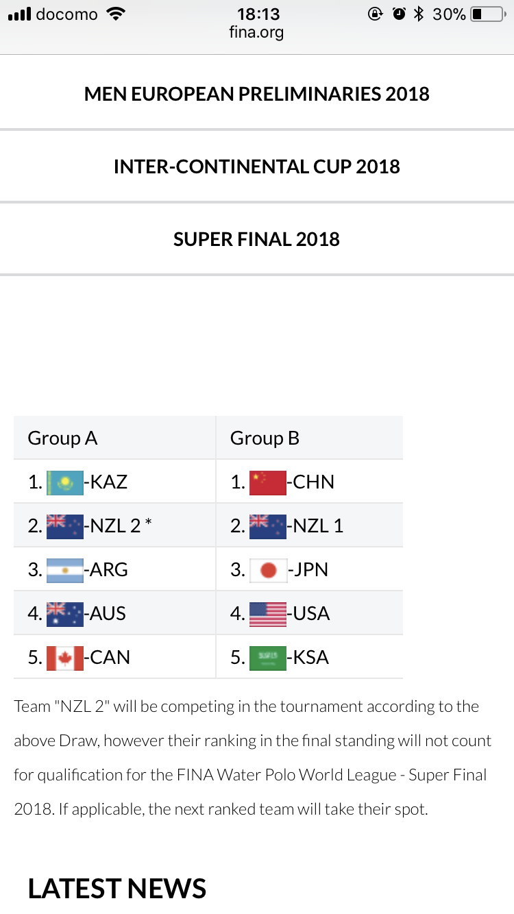Tap the Argentina flag icon
The width and height of the screenshot is (514, 914).
(65, 570)
